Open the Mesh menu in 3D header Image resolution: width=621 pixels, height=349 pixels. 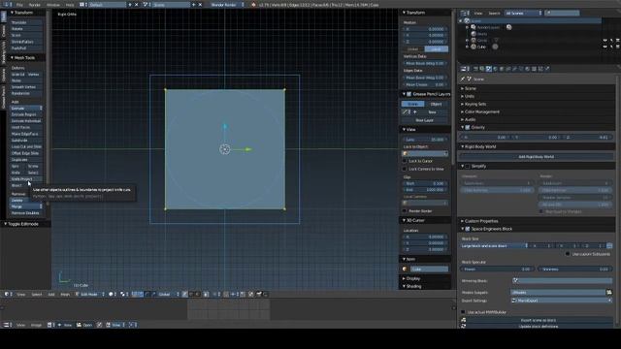(65, 294)
